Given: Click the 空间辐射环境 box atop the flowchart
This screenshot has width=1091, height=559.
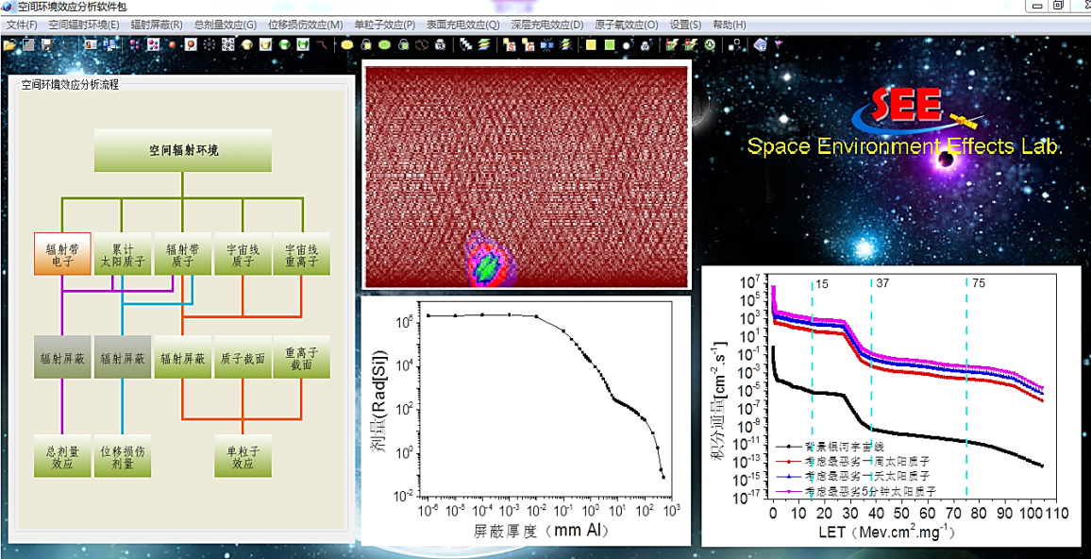Looking at the screenshot, I should point(183,150).
